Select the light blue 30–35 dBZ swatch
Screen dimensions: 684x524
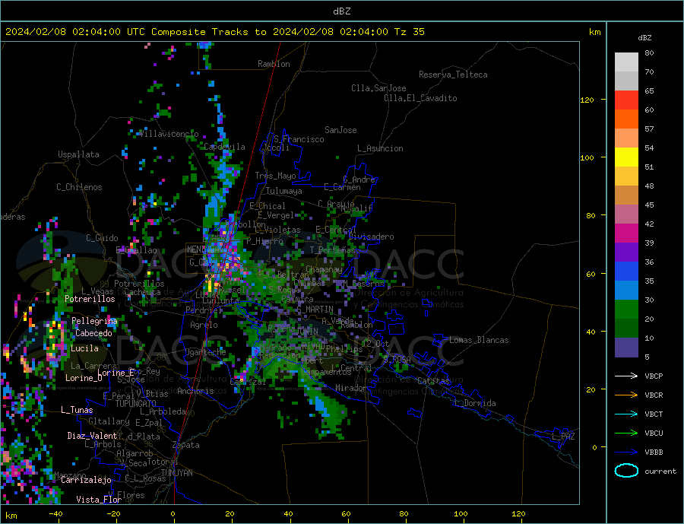[x=626, y=291]
